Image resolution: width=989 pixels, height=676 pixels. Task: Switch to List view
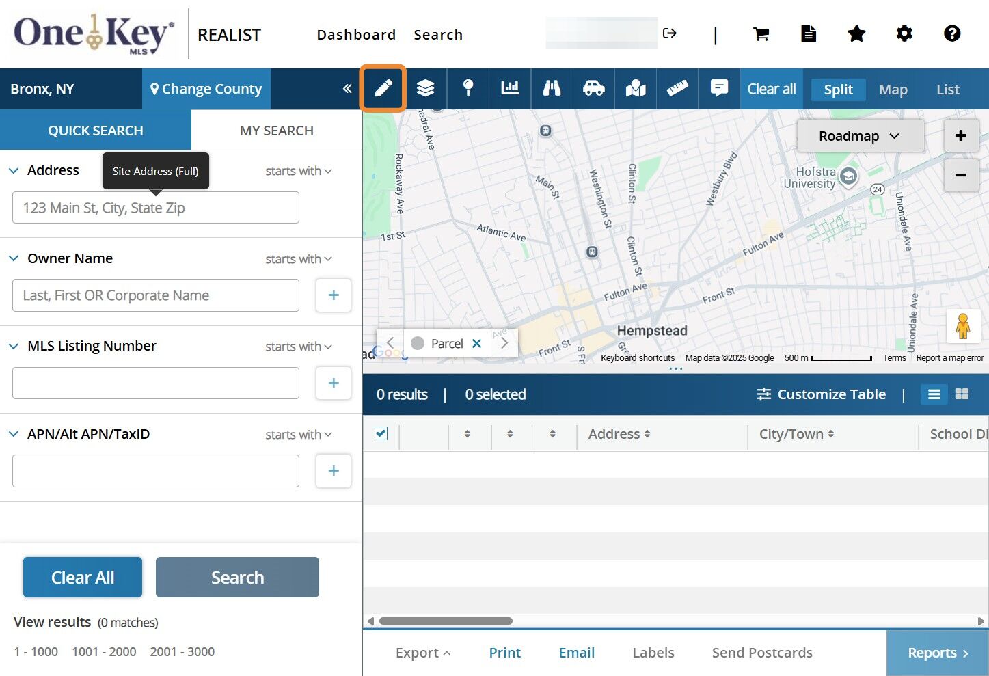[947, 90]
